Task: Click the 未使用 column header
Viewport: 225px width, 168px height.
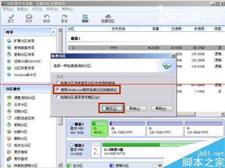Action: point(194,29)
